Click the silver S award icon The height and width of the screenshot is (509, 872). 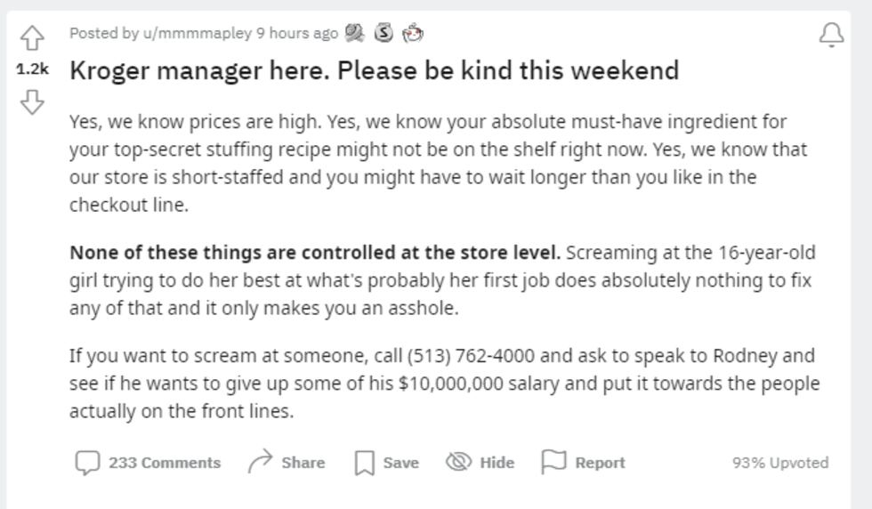(x=384, y=33)
